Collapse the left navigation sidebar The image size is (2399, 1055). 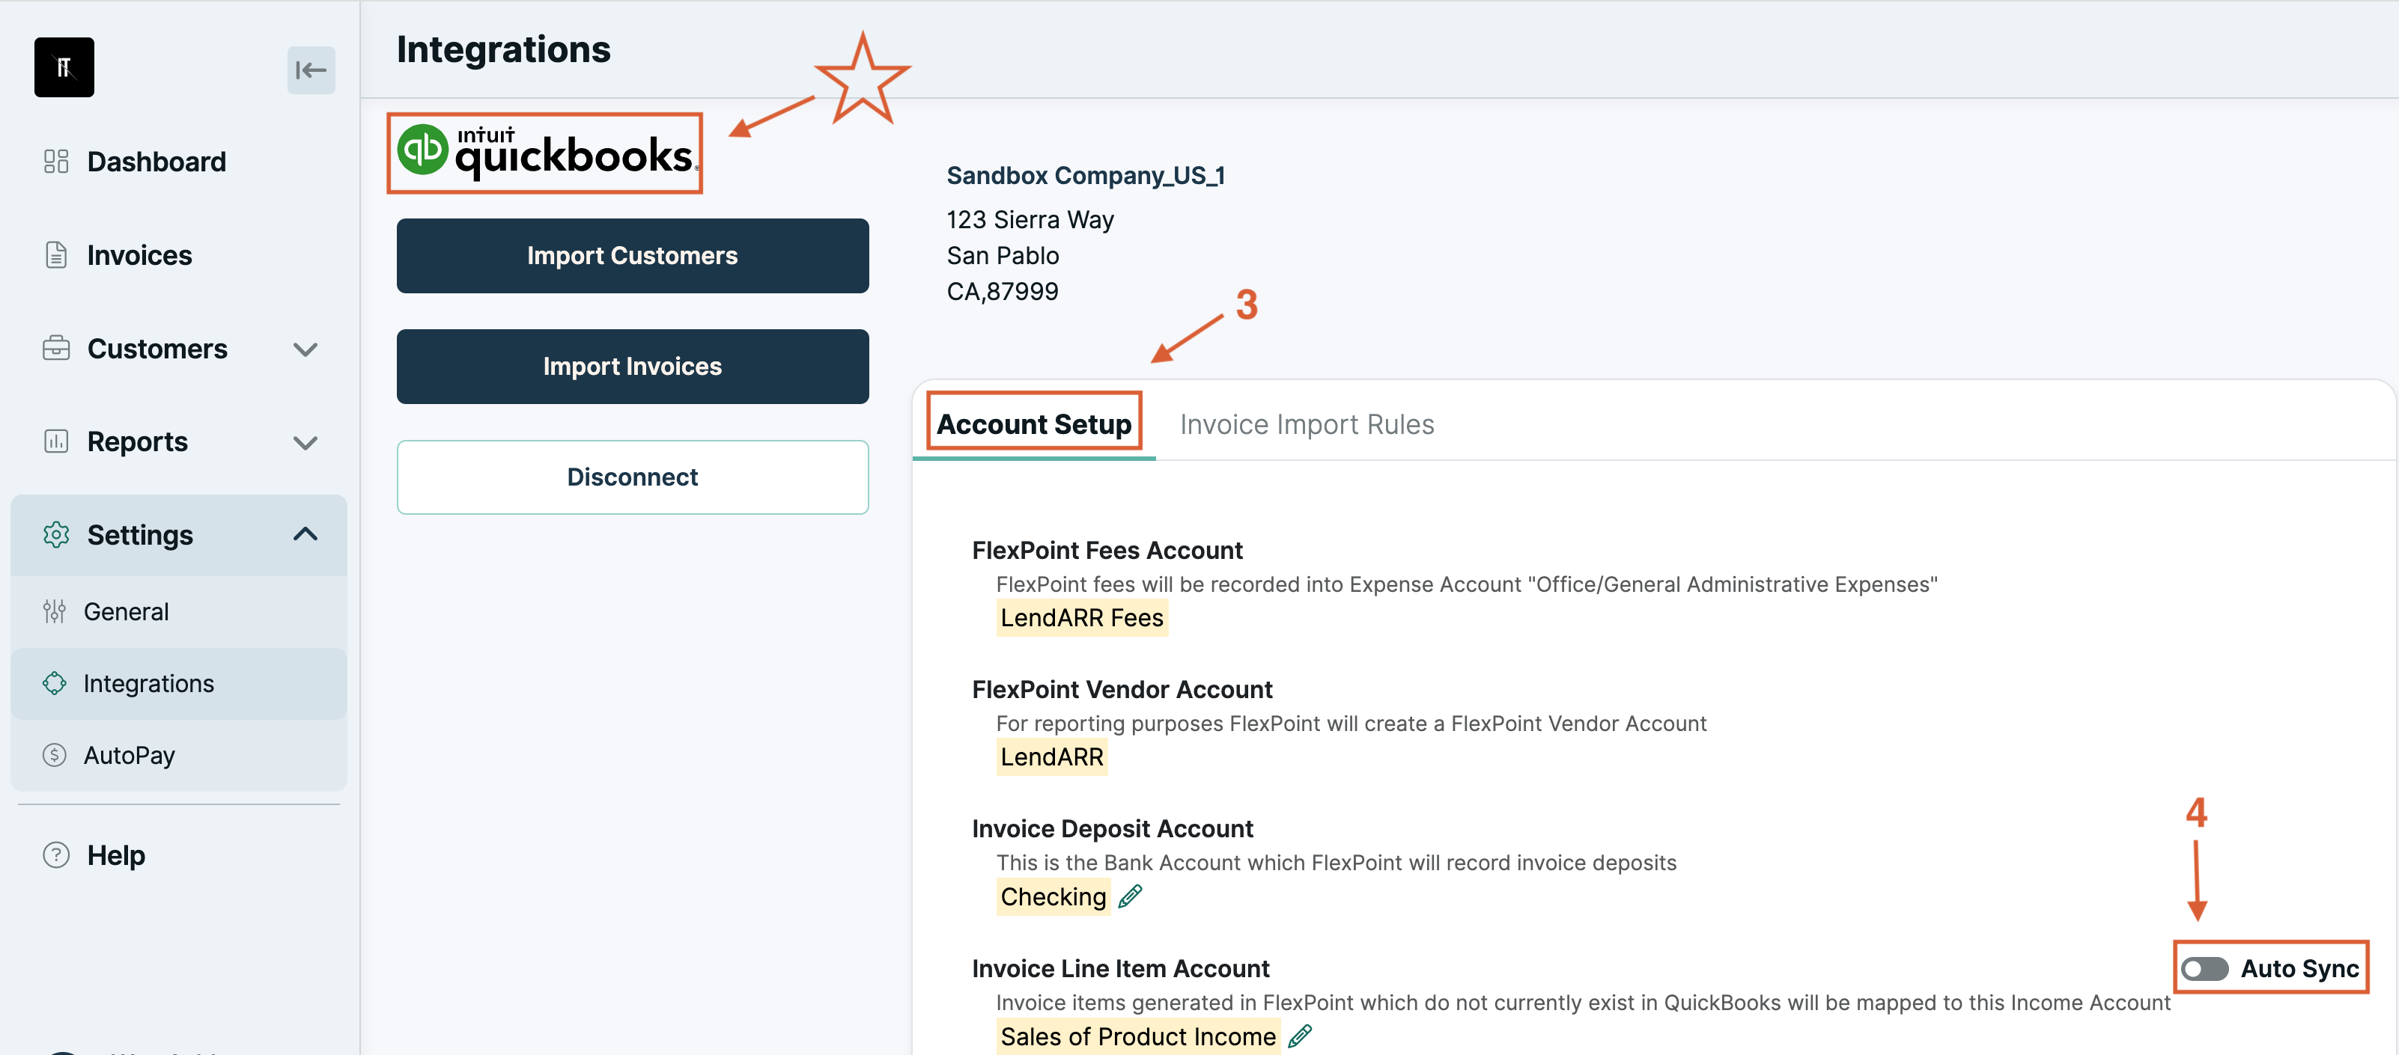click(310, 70)
